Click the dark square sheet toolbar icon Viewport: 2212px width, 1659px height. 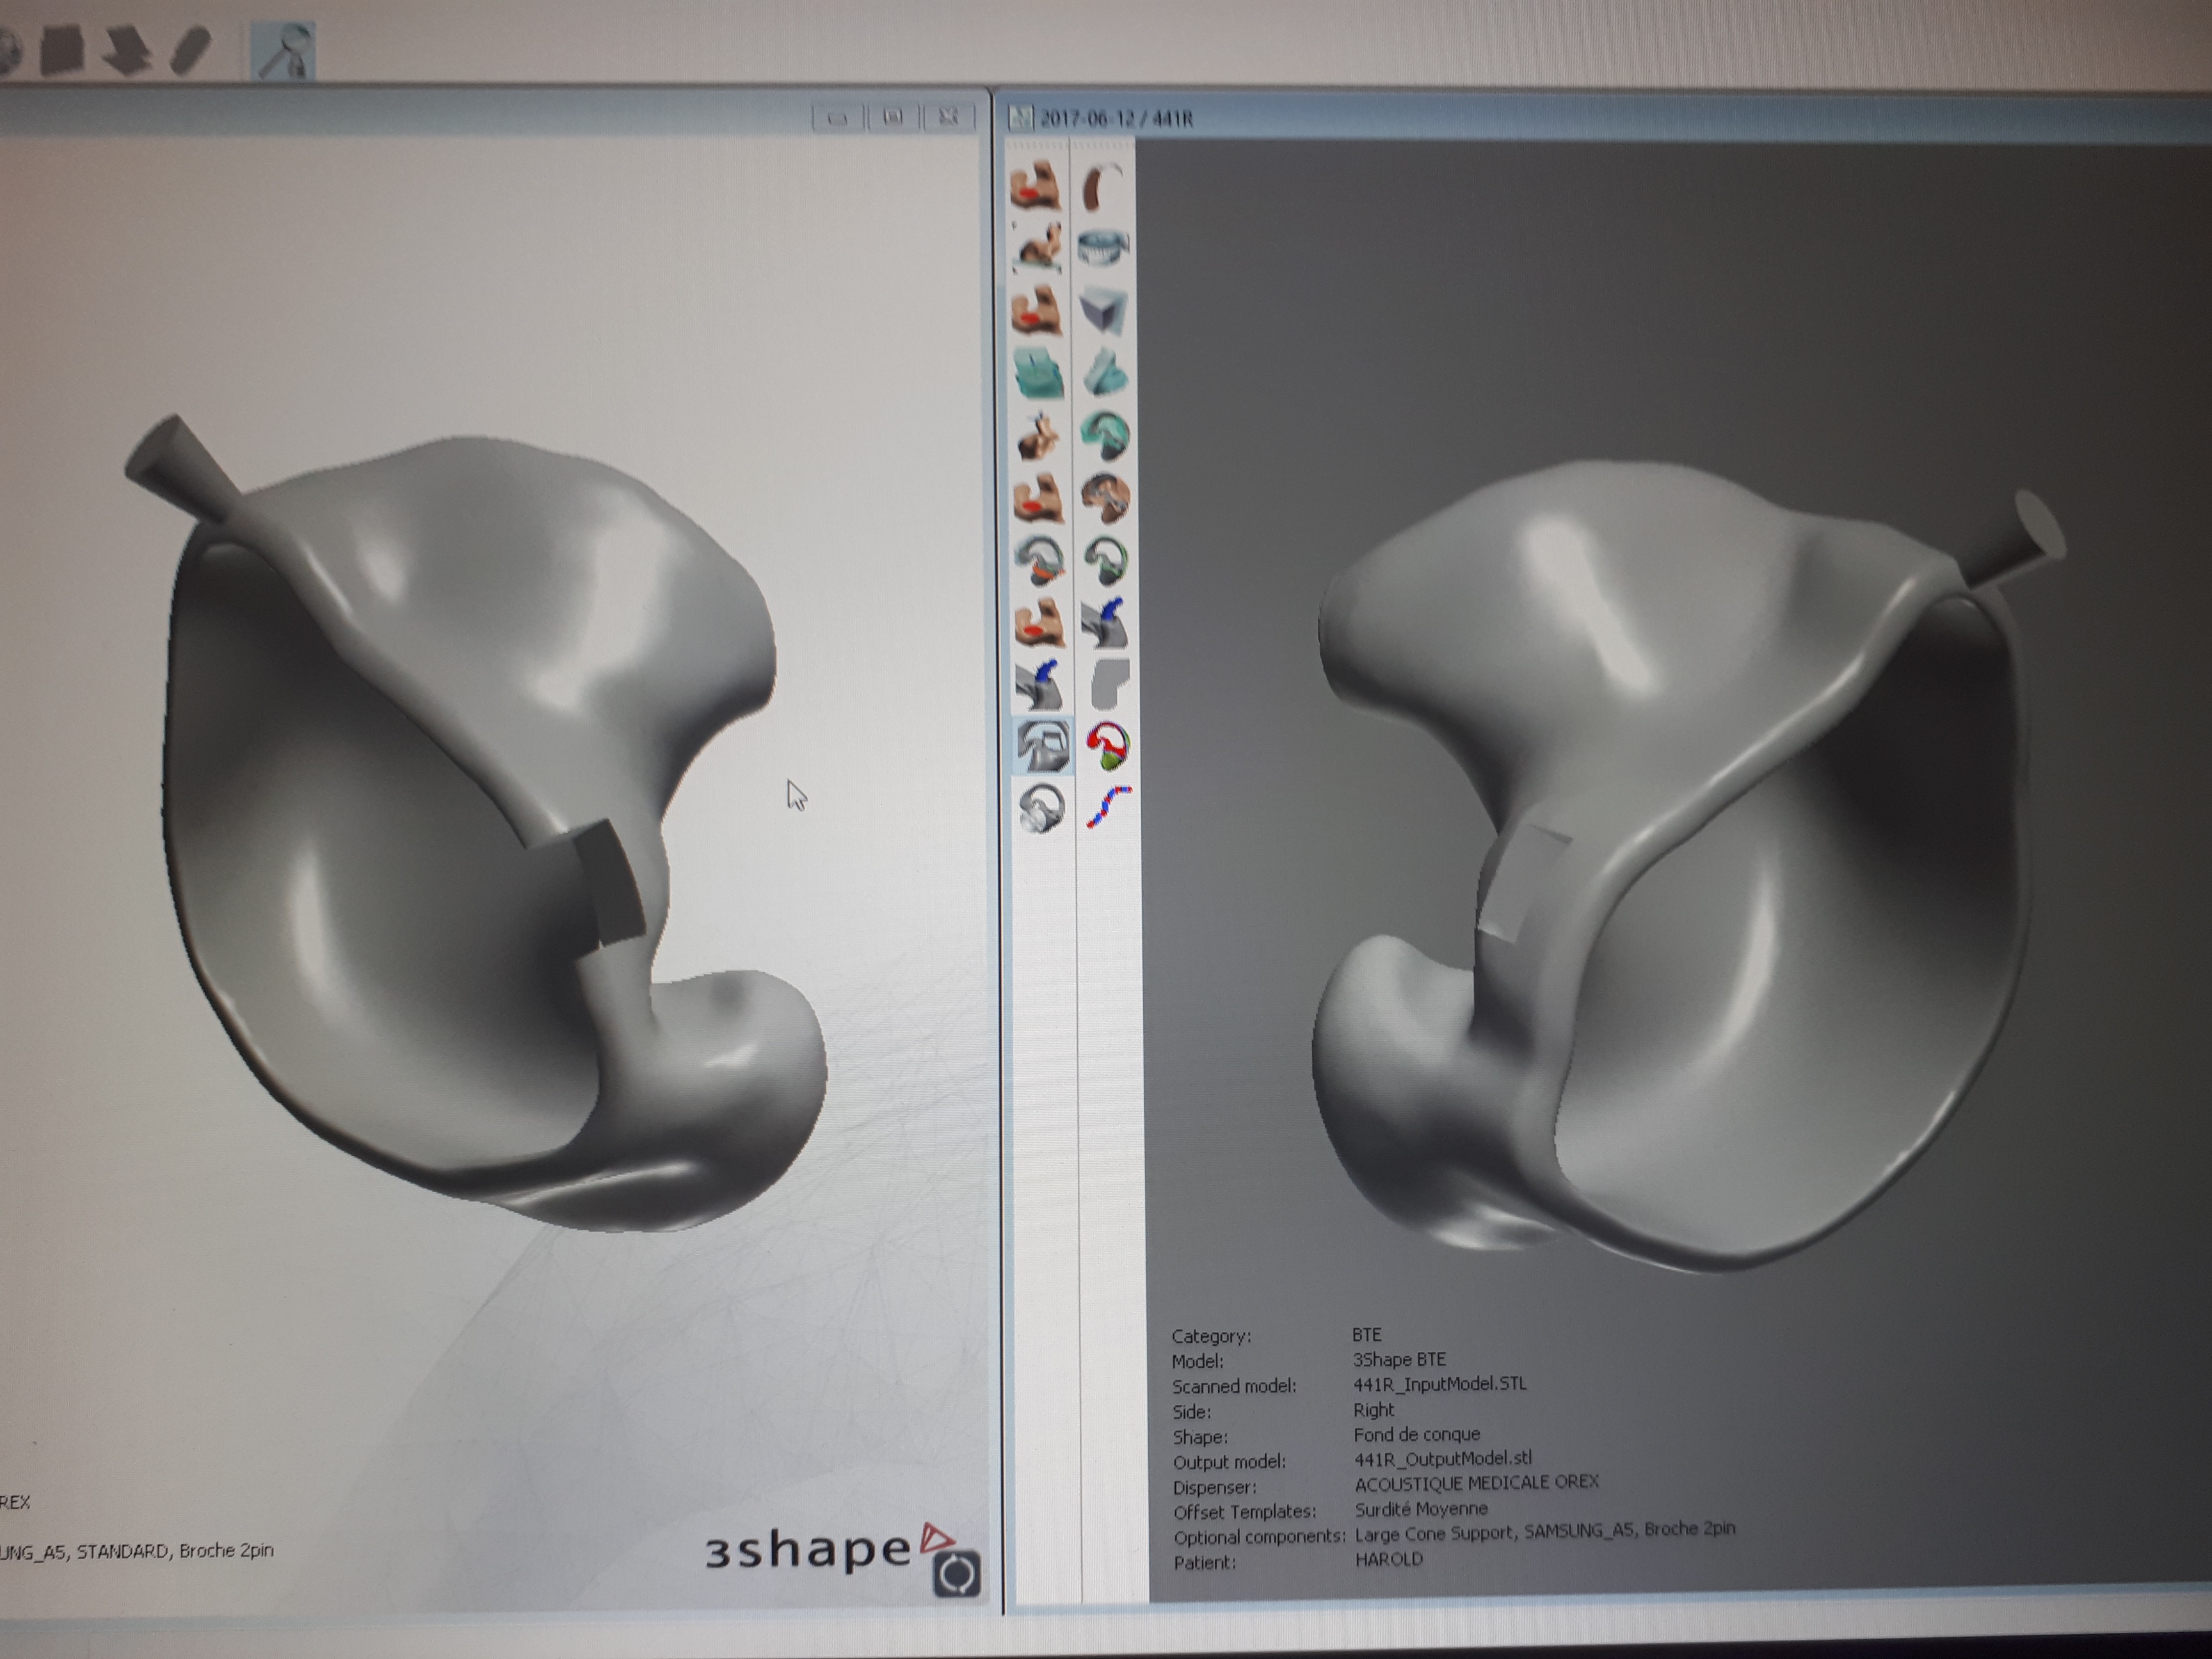(x=64, y=50)
